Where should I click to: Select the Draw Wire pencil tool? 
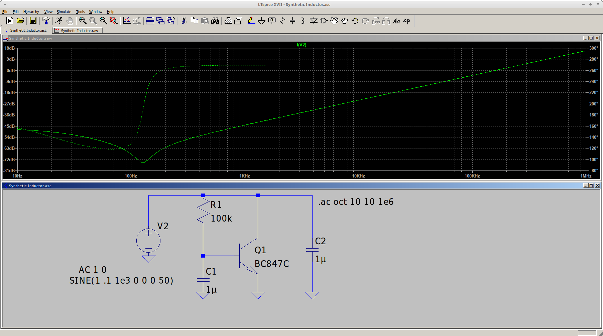251,21
